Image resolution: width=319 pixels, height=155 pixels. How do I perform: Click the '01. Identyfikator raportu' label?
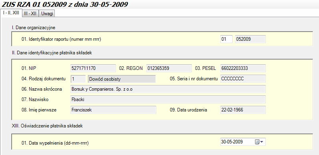tap(61, 39)
